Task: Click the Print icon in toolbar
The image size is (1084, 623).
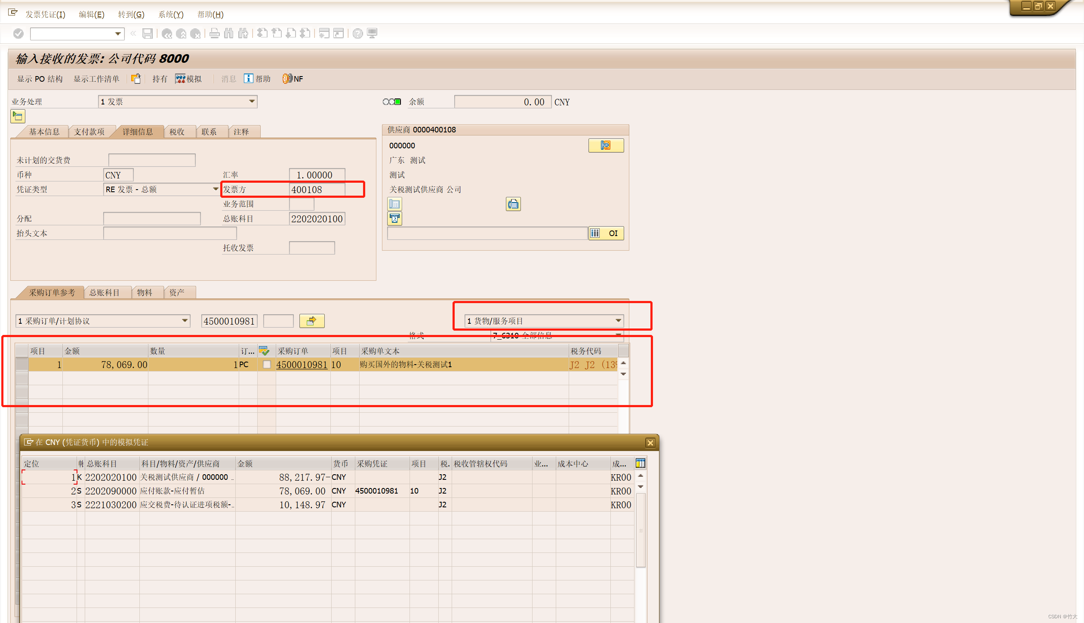Action: click(x=214, y=34)
